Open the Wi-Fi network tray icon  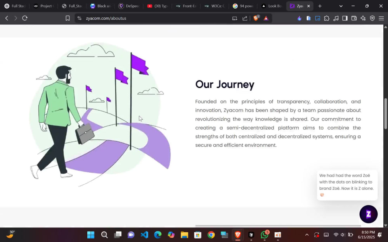pos(336,235)
